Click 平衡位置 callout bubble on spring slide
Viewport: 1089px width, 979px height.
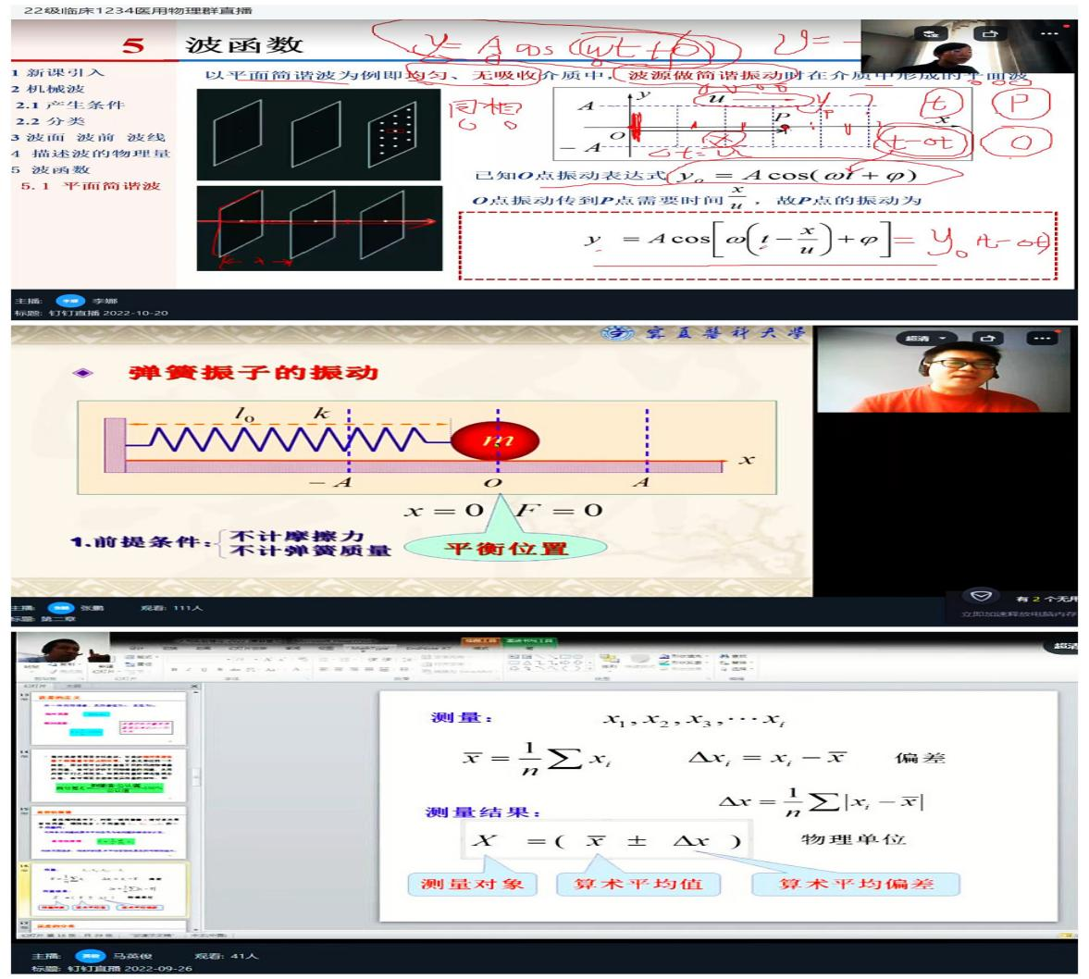[504, 547]
